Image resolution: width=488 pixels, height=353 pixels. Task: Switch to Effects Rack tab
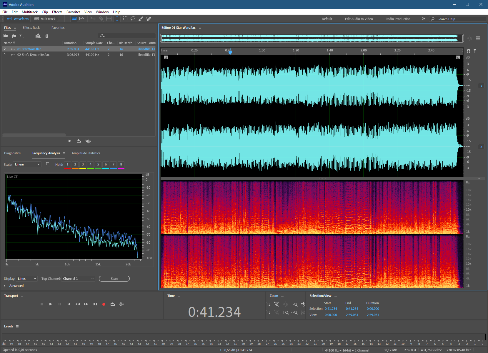31,28
